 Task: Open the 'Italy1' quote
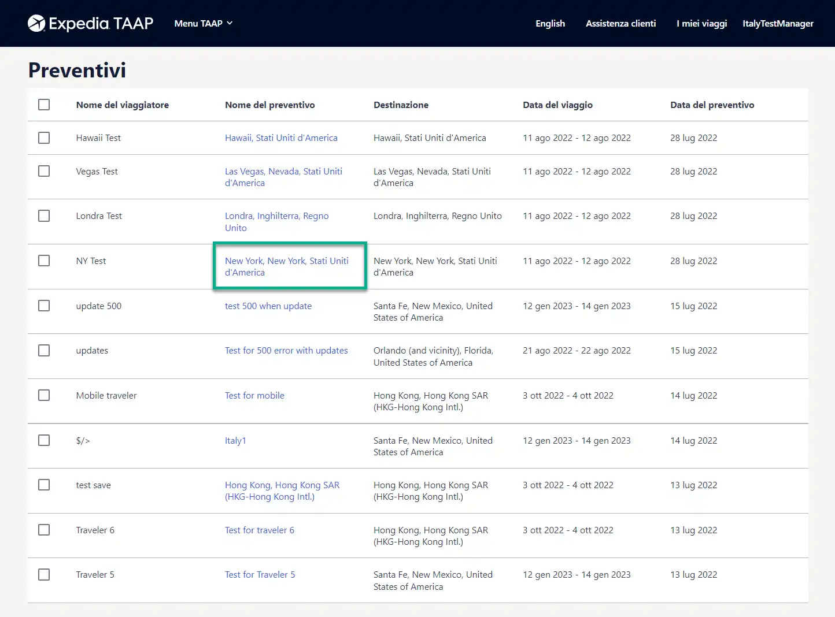235,440
